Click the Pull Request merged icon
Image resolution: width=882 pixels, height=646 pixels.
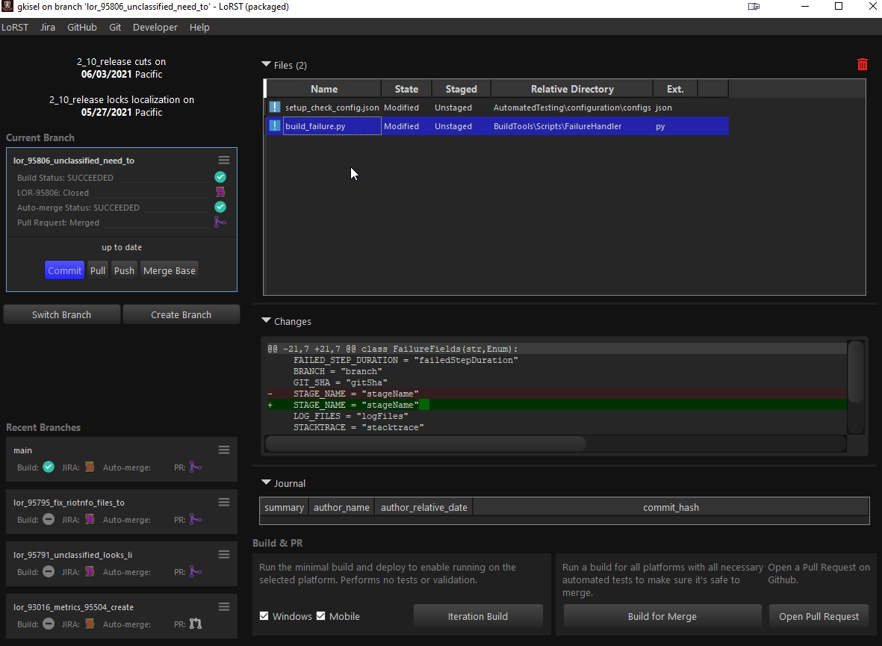click(220, 222)
